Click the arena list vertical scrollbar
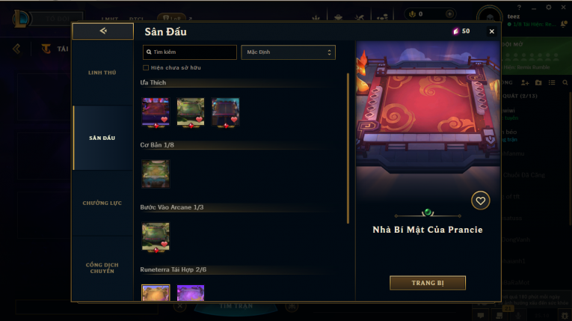 point(348,148)
